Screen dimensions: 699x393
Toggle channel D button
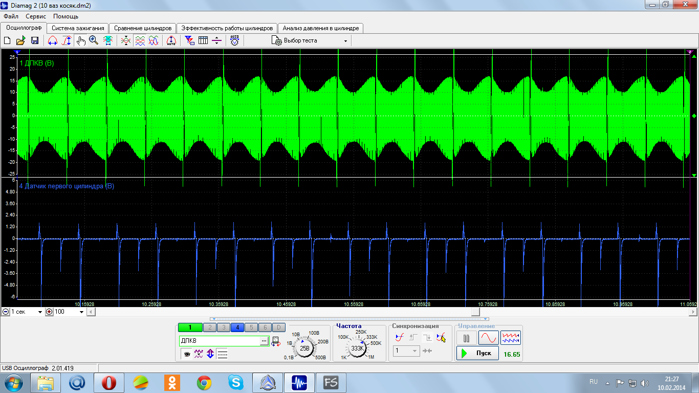click(x=279, y=327)
